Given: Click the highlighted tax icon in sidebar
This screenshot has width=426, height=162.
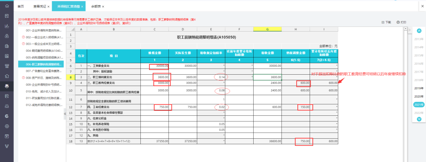Looking at the screenshot, I should 7,86.
